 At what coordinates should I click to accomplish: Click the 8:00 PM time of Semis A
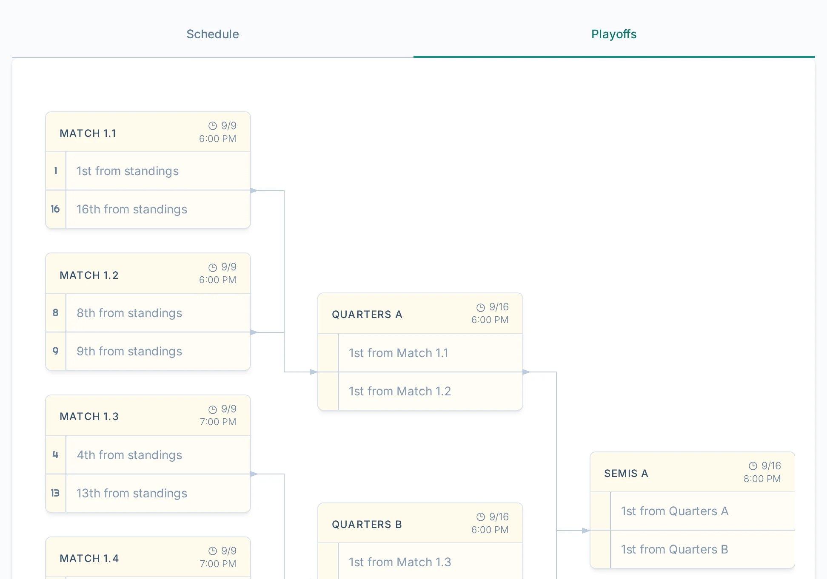coord(762,479)
